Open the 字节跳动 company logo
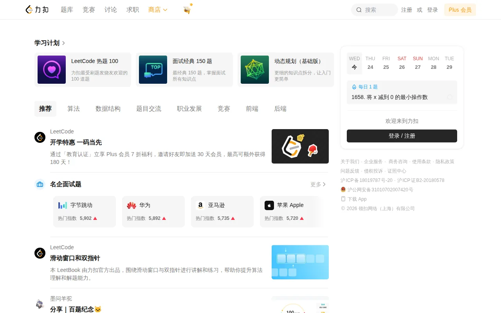This screenshot has height=313, width=501. (x=63, y=205)
